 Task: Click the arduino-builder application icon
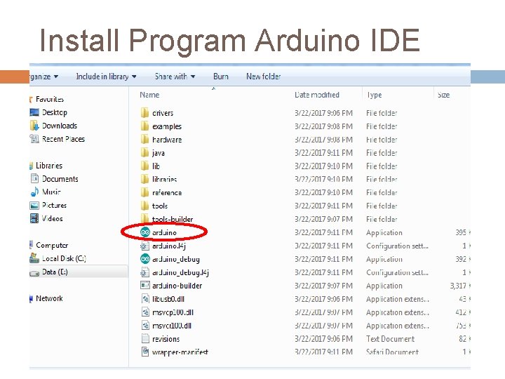[x=145, y=286]
